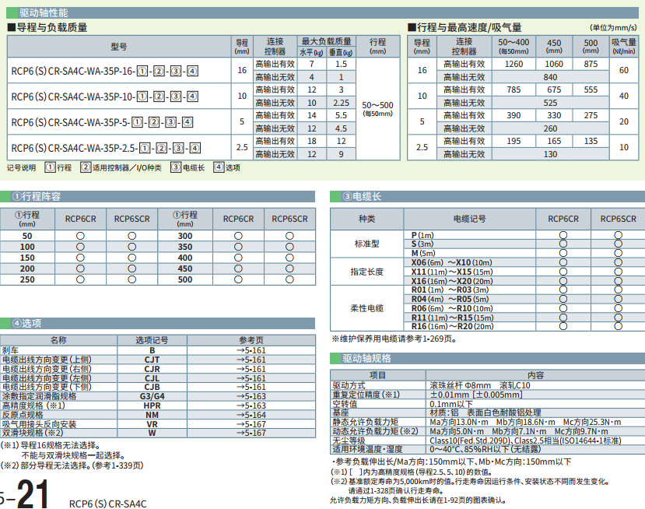The image size is (645, 509).
Task: Select RCP6SCR circle for 500 mm stroke
Action: click(289, 279)
